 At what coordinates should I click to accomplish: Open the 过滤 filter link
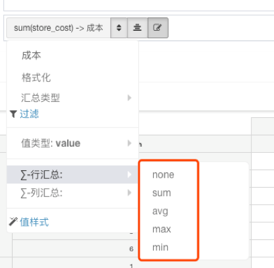point(29,114)
